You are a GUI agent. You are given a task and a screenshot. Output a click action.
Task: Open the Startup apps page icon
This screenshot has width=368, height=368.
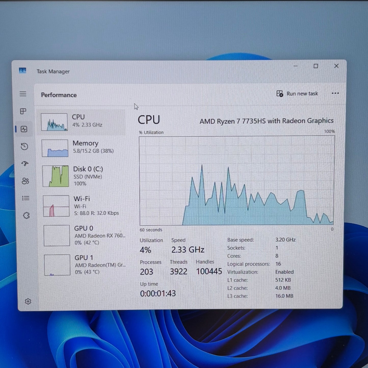coord(25,163)
